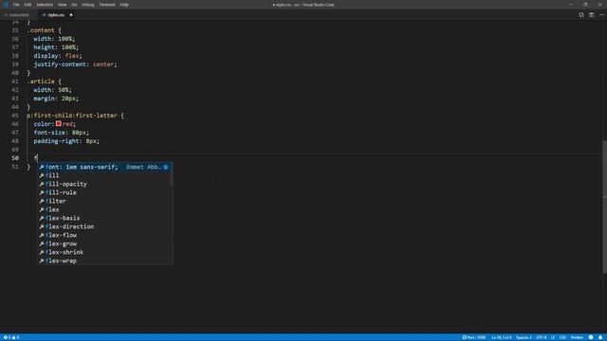Image resolution: width=607 pixels, height=341 pixels.
Task: Click the red color swatch on line 46
Action: pyautogui.click(x=59, y=124)
